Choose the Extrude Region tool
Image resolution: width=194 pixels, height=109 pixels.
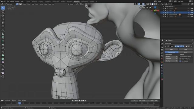[3, 38]
